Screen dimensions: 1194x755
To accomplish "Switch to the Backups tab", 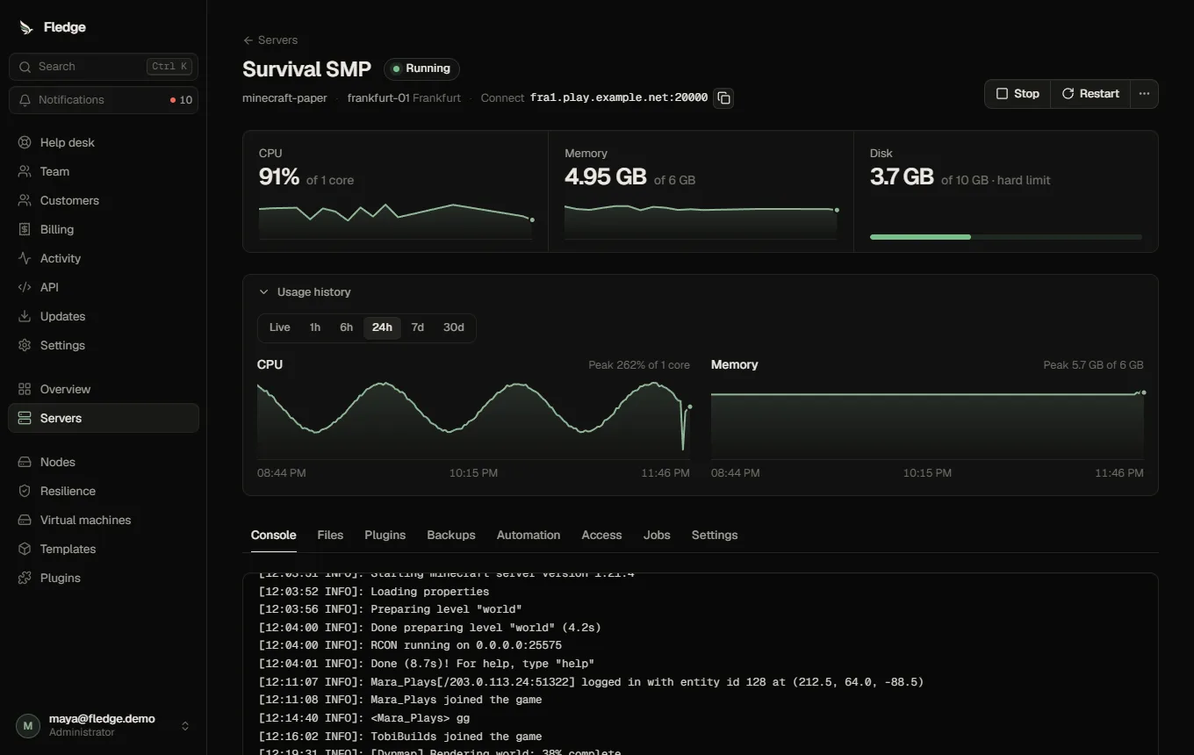I will 451,535.
